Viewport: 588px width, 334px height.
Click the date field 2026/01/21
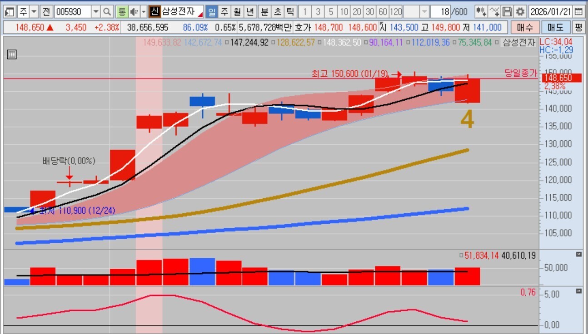pyautogui.click(x=551, y=11)
